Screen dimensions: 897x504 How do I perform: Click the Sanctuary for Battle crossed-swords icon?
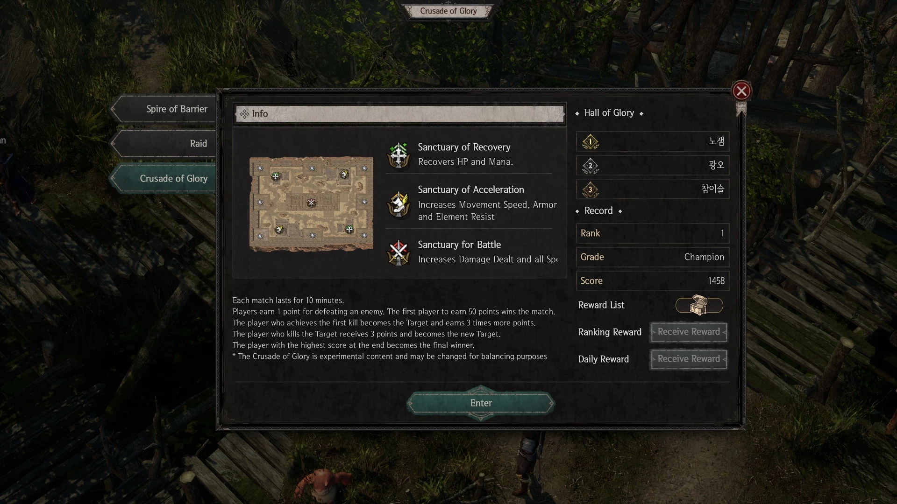(399, 252)
